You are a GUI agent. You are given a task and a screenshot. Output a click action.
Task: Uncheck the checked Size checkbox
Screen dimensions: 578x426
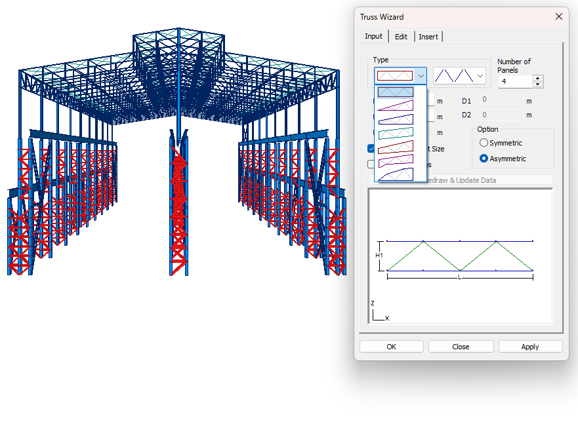click(x=371, y=148)
